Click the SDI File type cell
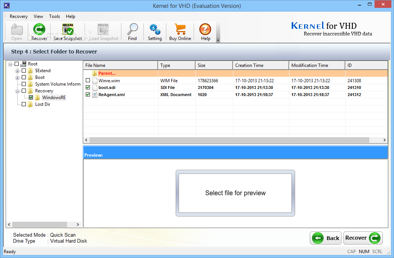 tap(168, 87)
